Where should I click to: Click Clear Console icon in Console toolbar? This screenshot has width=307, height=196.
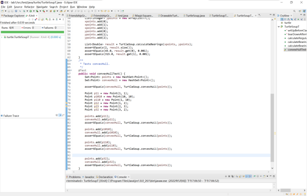tap(237, 176)
